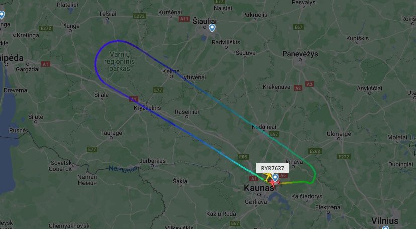The height and width of the screenshot is (229, 416).
Task: Click the E272 road badge near Telšiai
Action: coord(139,16)
